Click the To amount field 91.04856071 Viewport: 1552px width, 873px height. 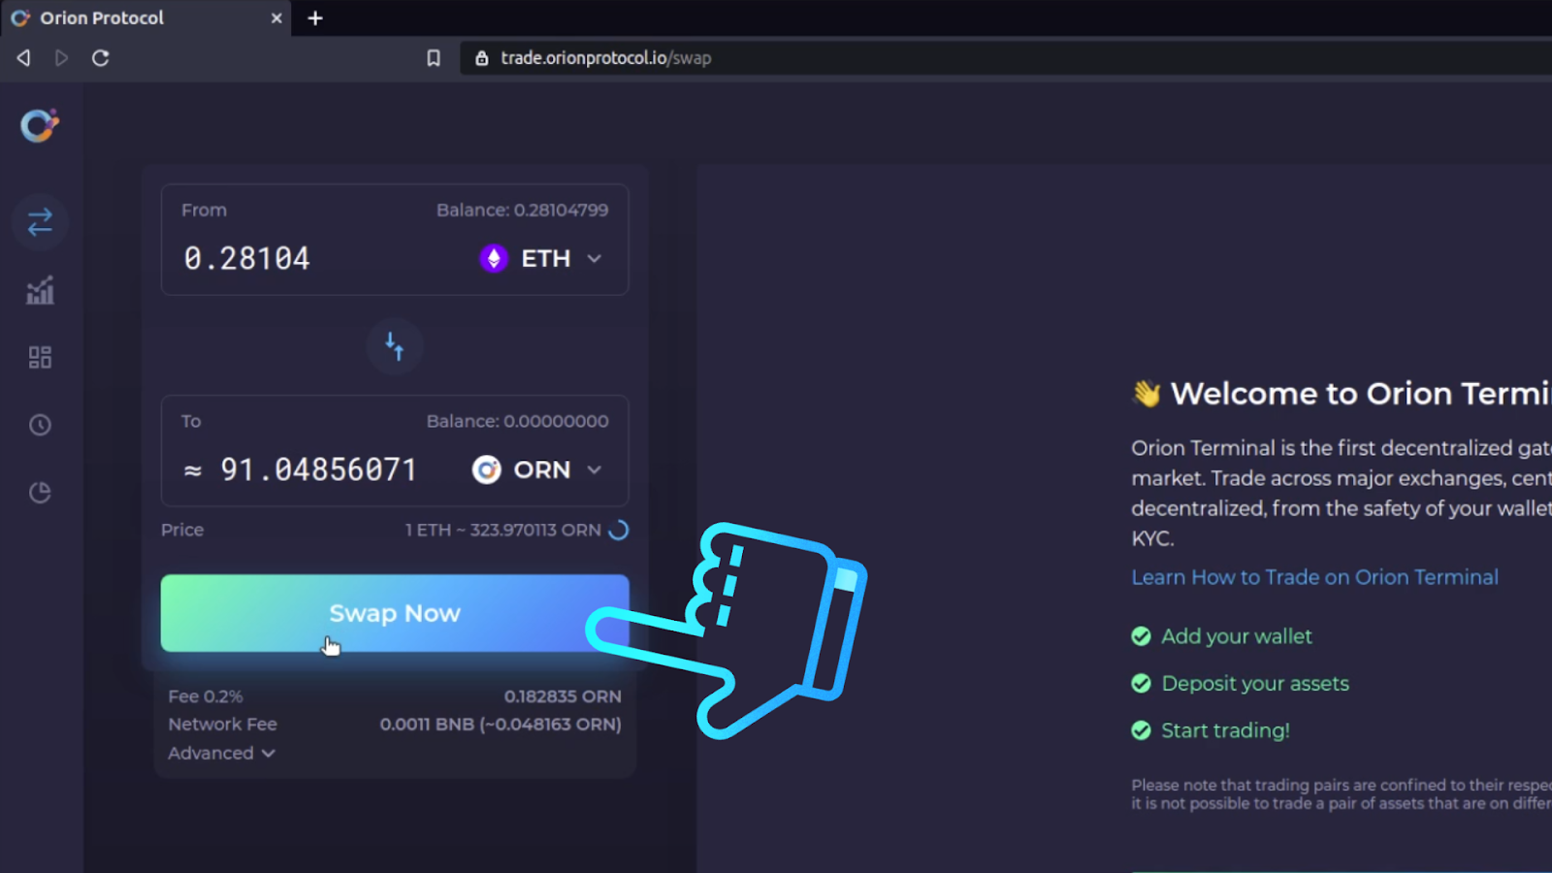[318, 469]
